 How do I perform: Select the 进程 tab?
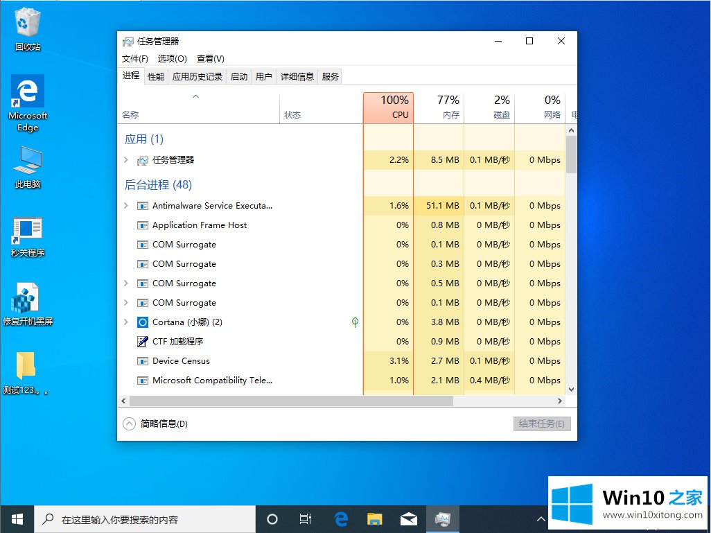pos(131,76)
